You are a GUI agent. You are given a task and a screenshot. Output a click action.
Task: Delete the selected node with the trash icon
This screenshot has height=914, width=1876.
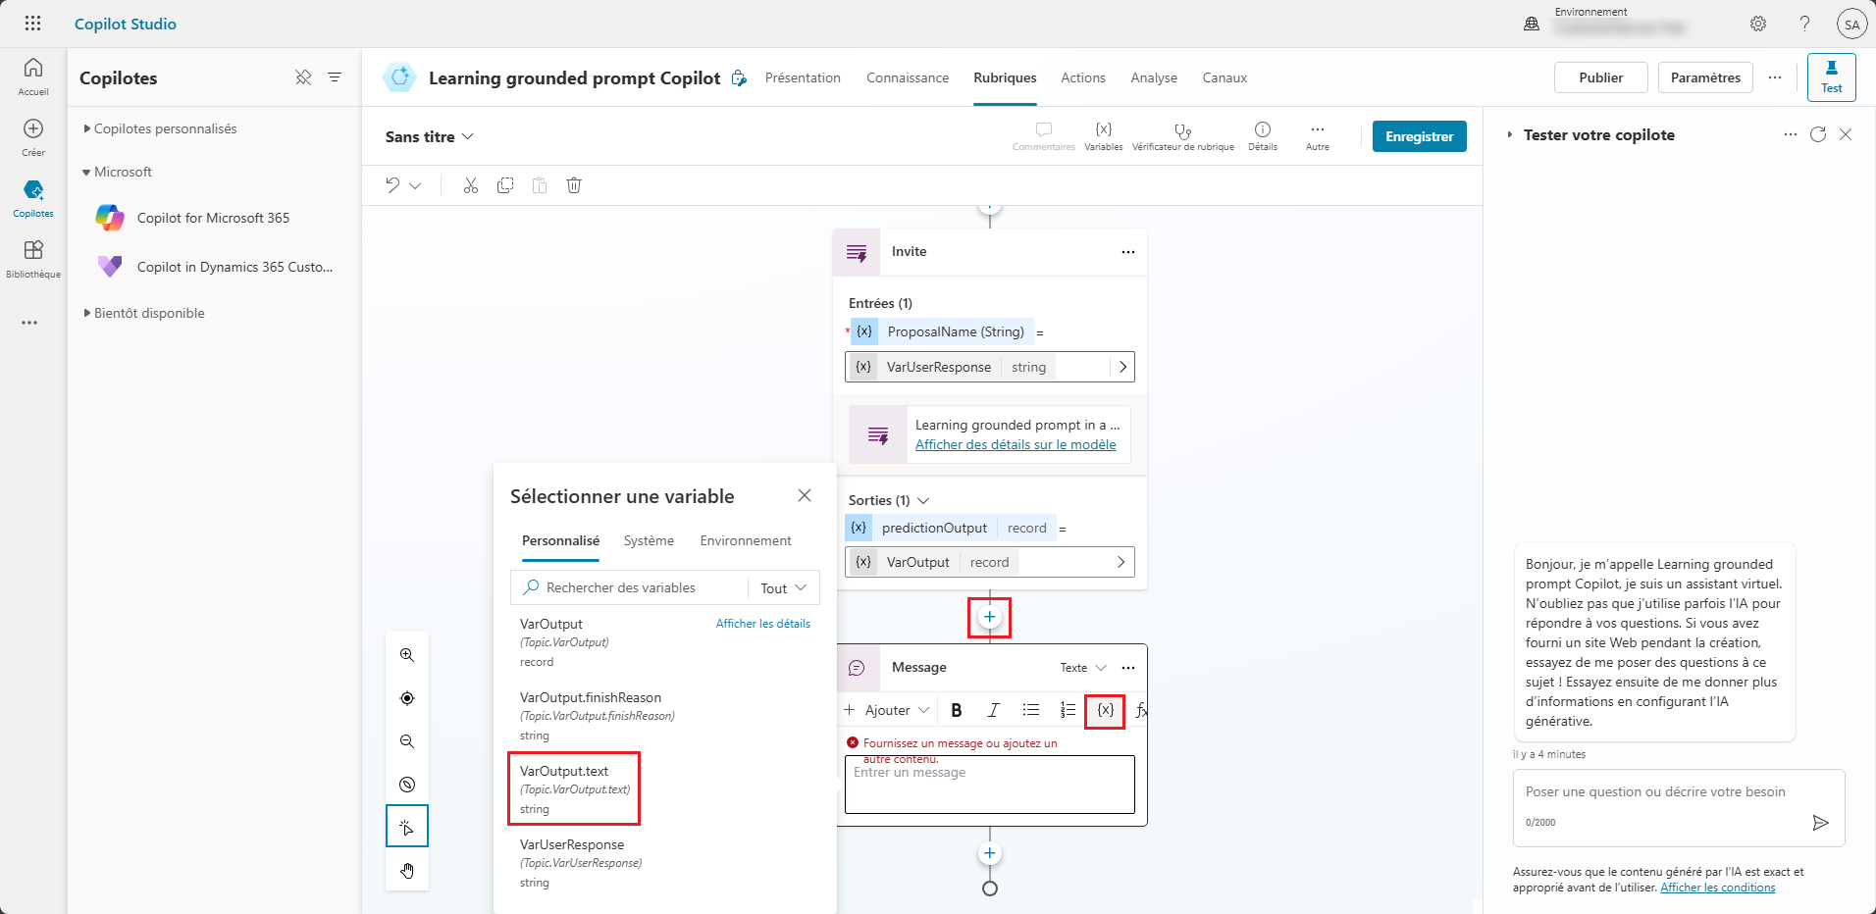(x=574, y=185)
